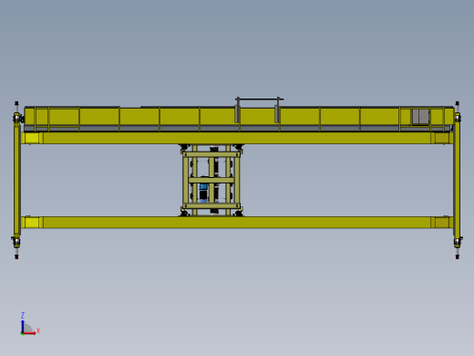
Task: Select the gray electrical cabinet on the walkway
Action: click(420, 117)
